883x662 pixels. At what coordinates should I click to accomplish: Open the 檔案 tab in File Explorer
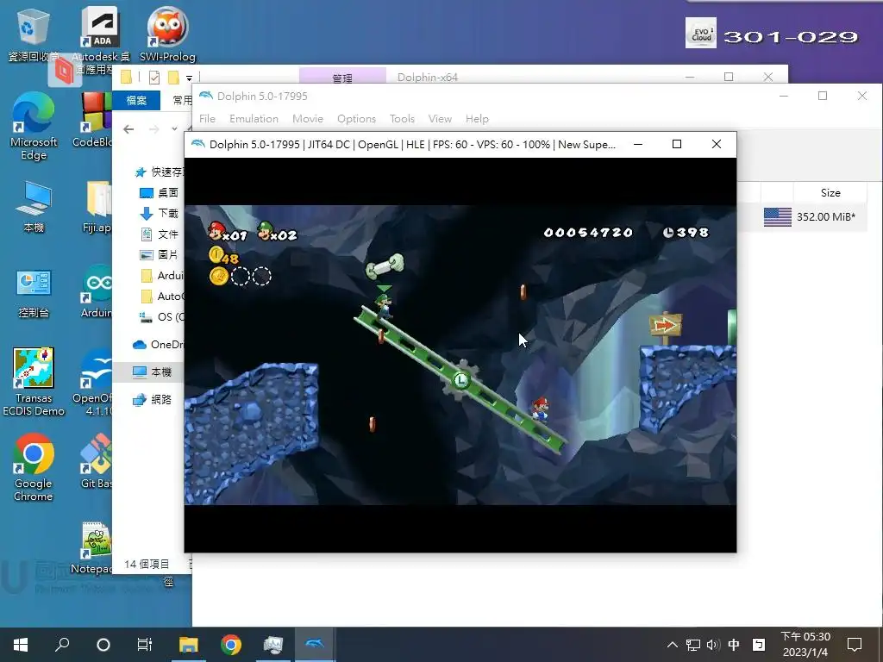coord(136,100)
